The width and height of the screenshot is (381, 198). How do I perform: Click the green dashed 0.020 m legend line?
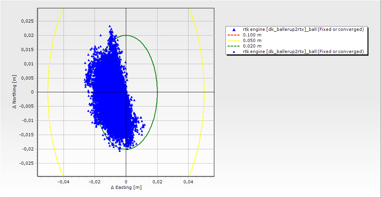pyautogui.click(x=233, y=46)
